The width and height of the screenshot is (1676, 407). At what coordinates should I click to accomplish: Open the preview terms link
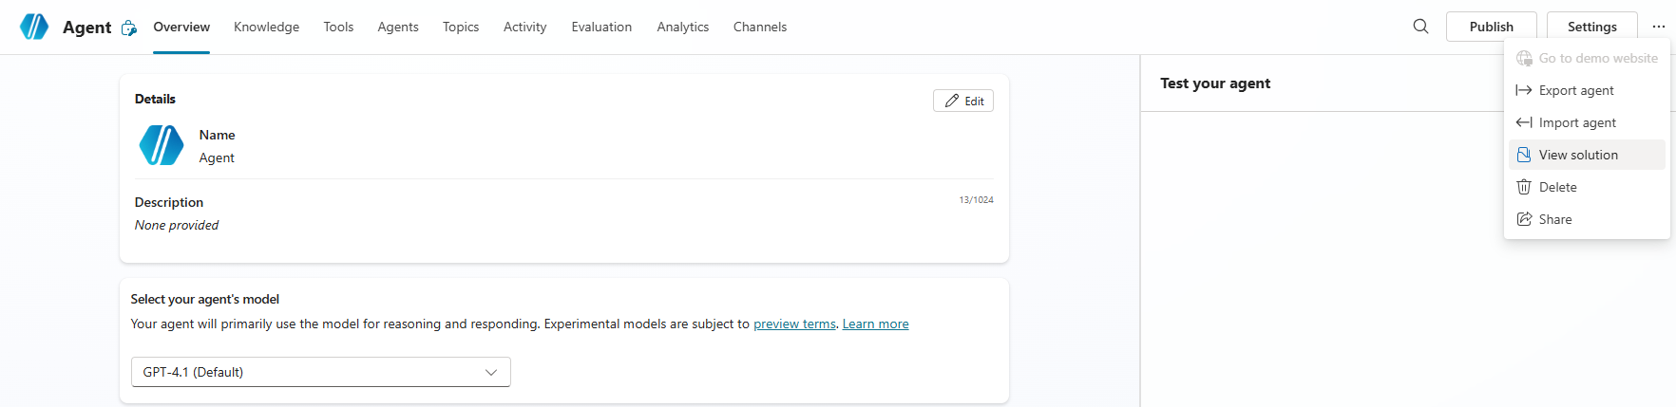tap(794, 324)
